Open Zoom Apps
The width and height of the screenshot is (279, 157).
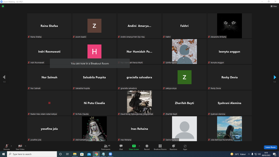[185, 147]
